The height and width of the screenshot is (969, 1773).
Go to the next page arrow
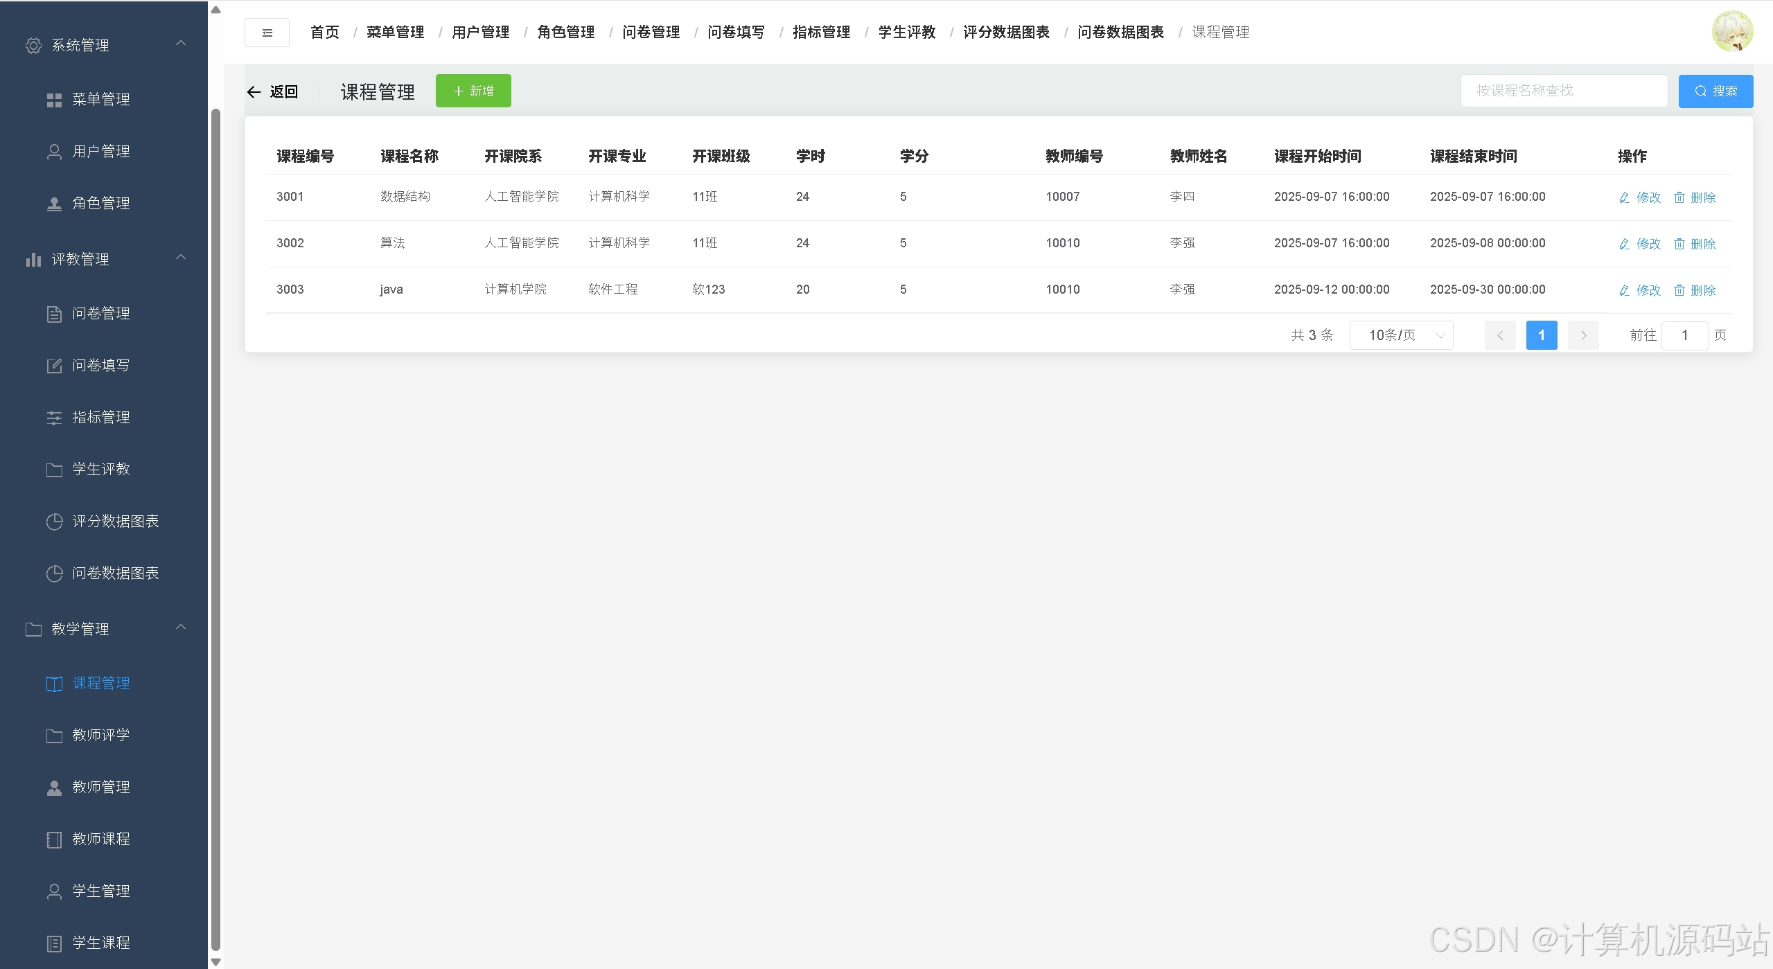pos(1583,335)
